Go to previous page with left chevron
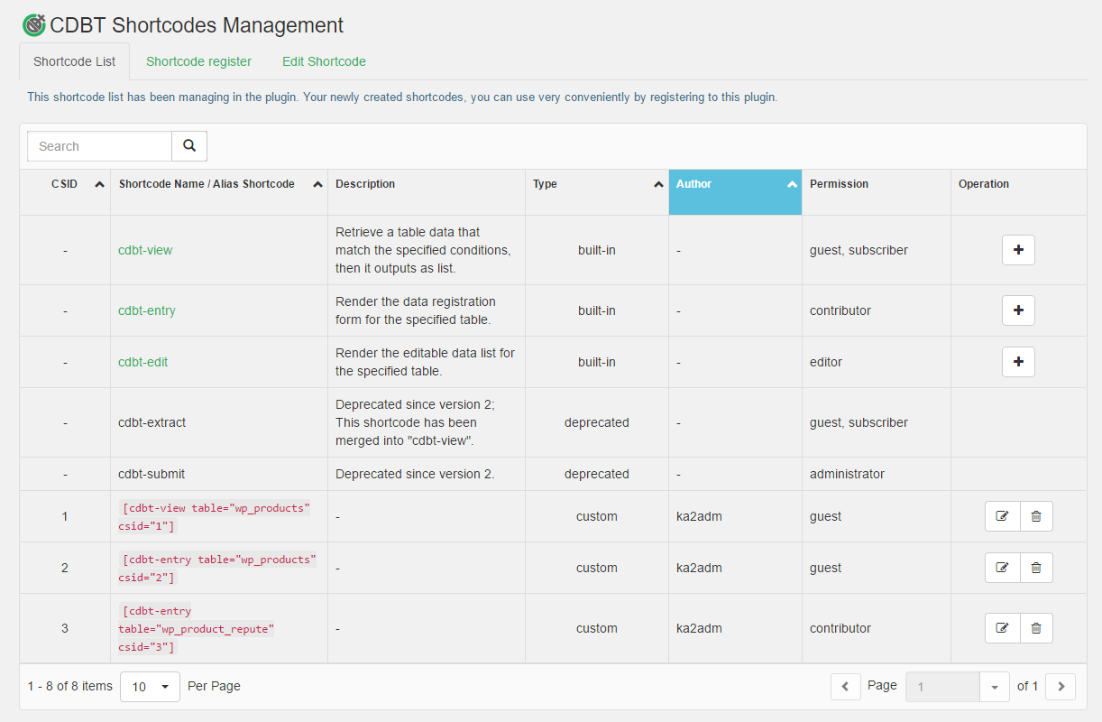This screenshot has height=722, width=1102. [x=845, y=687]
